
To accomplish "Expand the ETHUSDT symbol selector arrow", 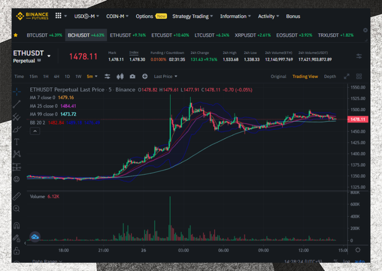I will (49, 56).
